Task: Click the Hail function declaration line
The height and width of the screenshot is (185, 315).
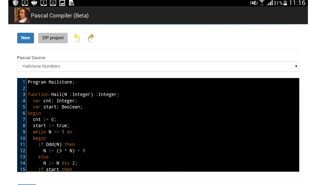Action: pos(73,94)
